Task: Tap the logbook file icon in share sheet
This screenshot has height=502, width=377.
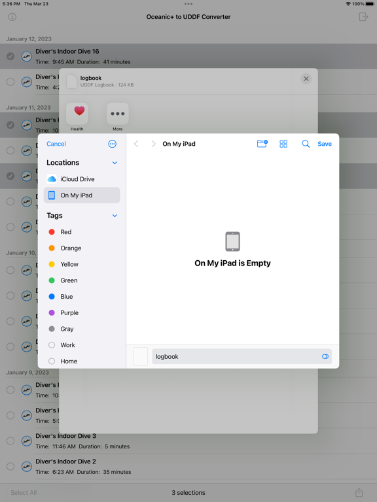Action: pos(71,81)
